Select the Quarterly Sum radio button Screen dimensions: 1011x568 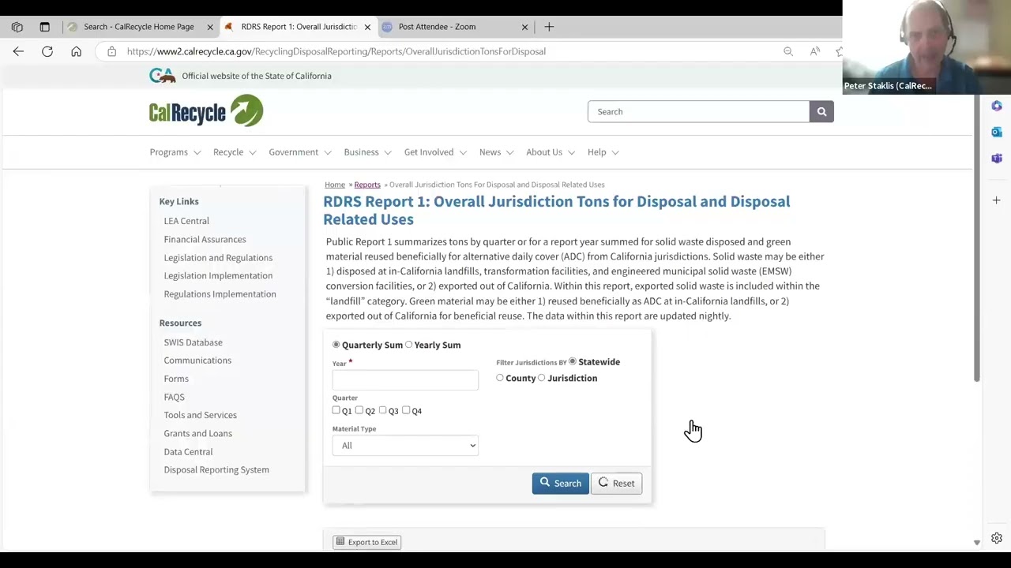click(x=336, y=345)
